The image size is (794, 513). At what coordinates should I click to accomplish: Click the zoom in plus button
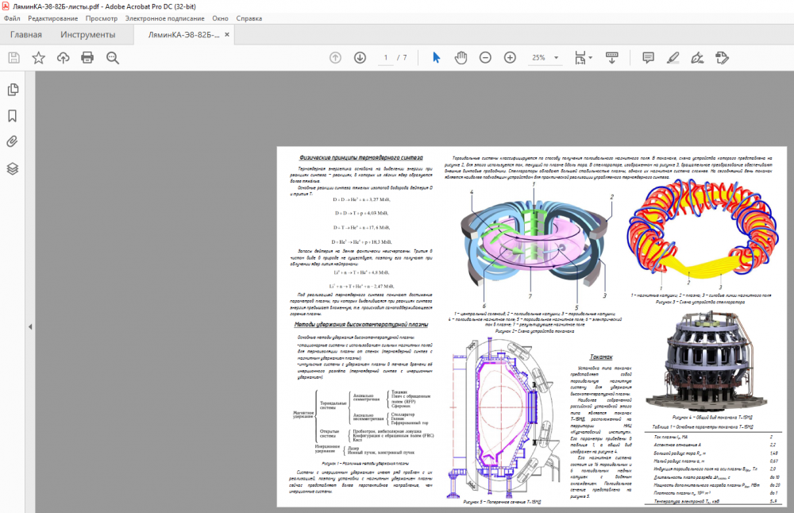point(510,57)
